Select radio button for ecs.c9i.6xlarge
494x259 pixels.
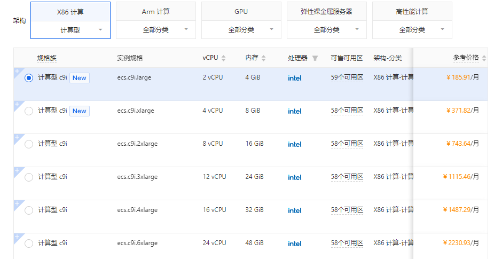point(29,244)
